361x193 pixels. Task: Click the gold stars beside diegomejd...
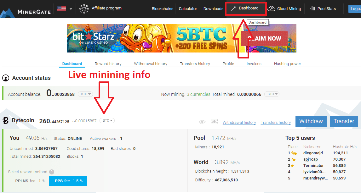pos(294,153)
